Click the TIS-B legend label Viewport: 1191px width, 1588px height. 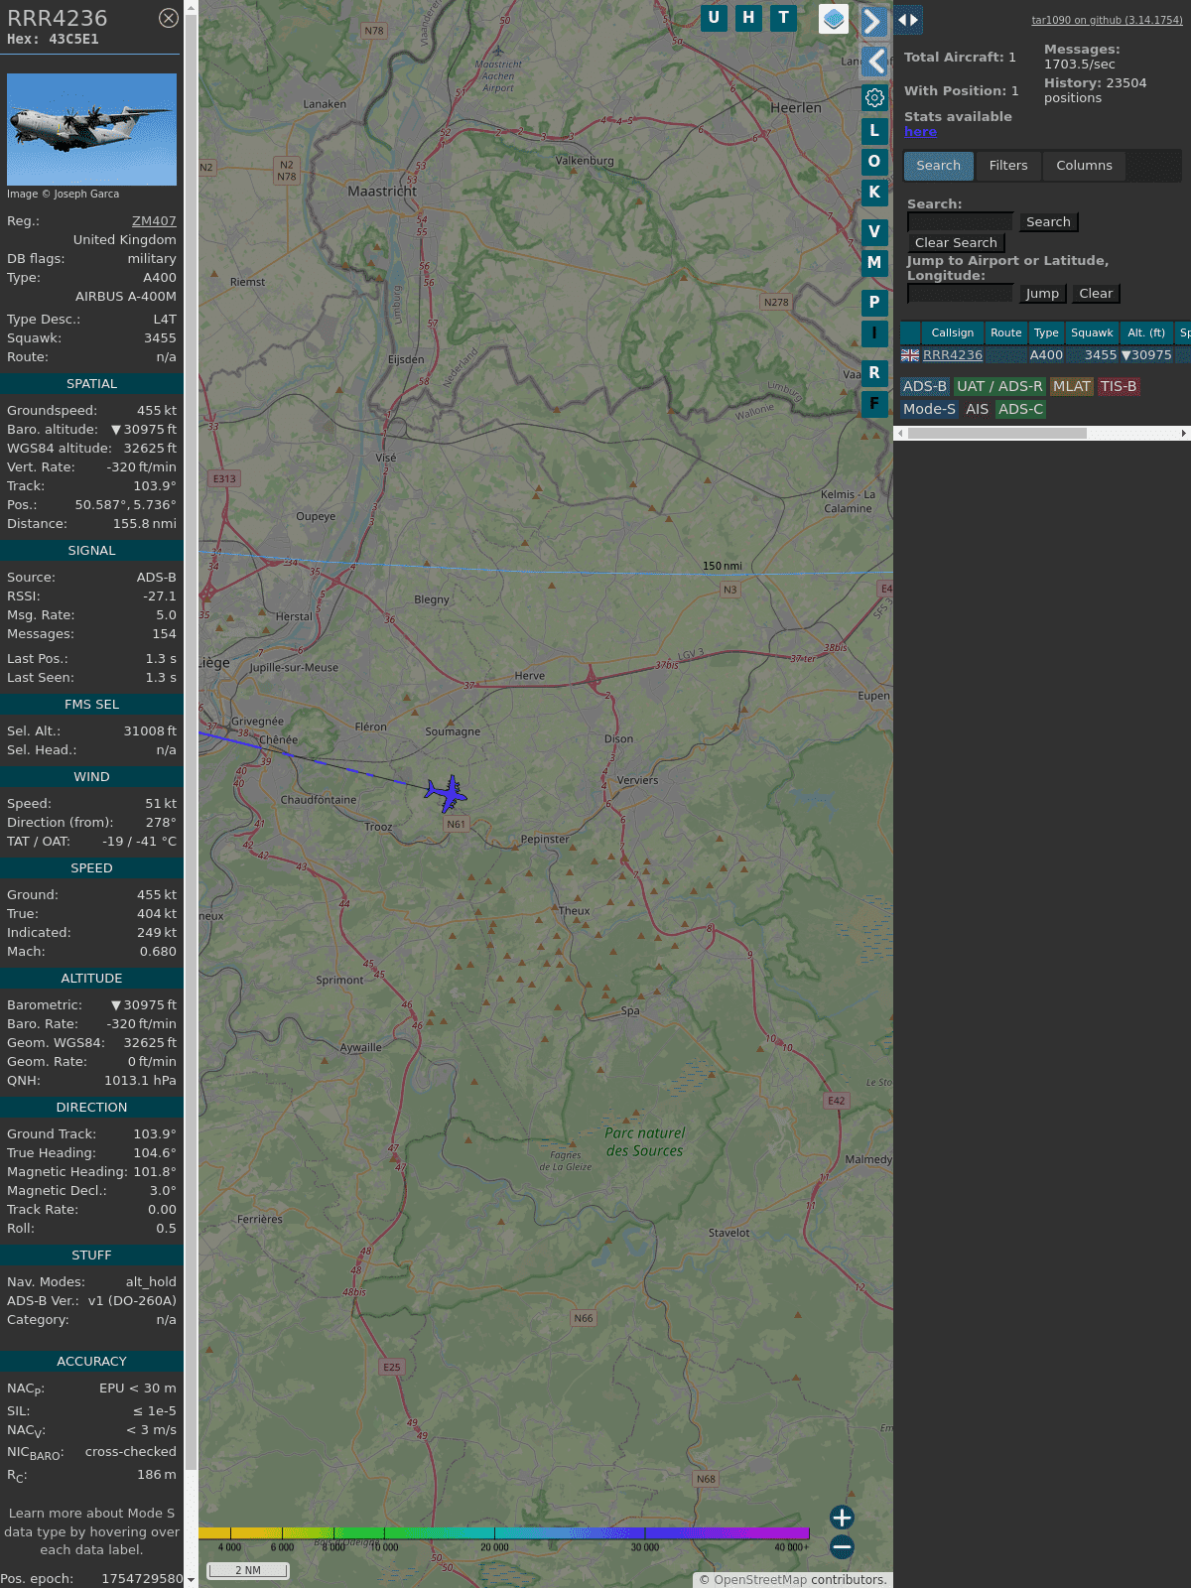(1119, 387)
